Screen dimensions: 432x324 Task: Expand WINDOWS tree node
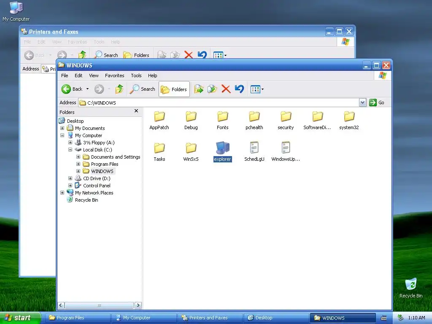tap(78, 171)
